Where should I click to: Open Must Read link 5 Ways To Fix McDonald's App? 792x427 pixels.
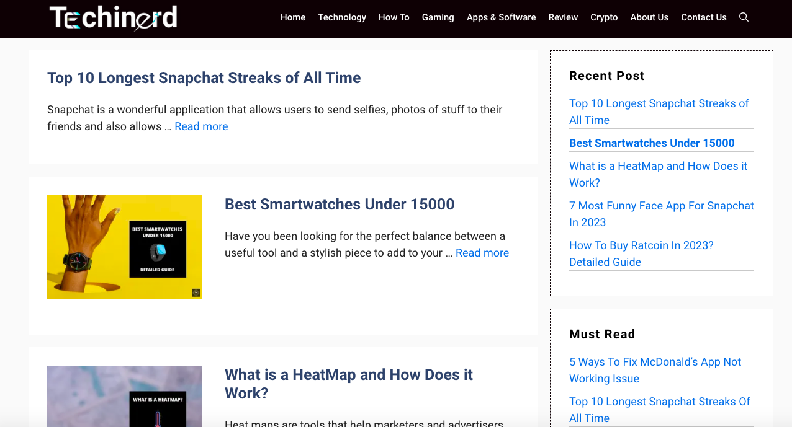click(655, 370)
